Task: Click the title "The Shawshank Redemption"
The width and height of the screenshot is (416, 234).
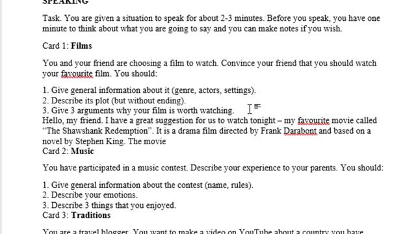Action: pyautogui.click(x=97, y=131)
